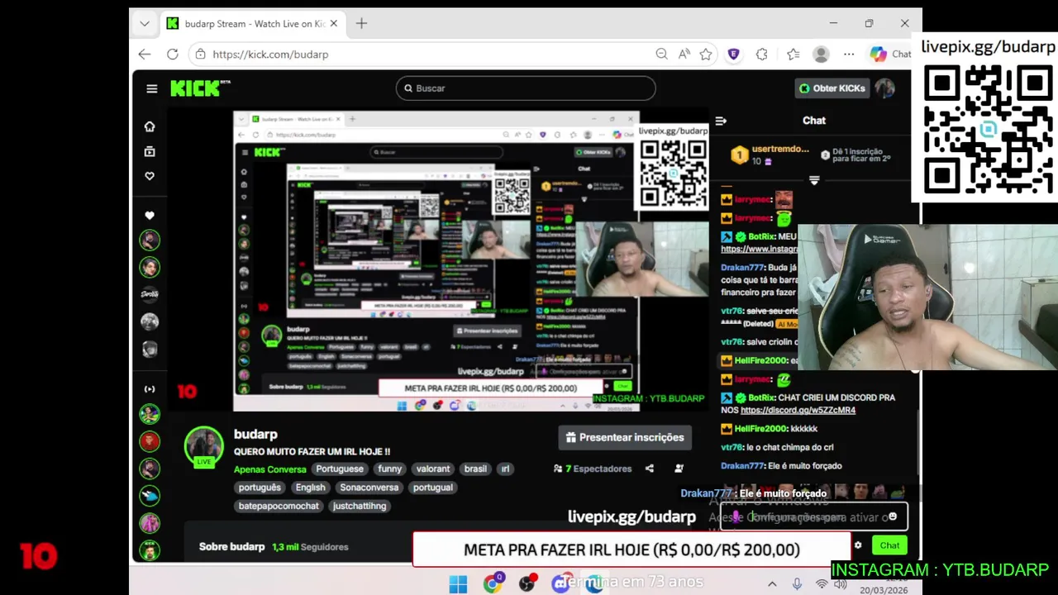
Task: Open the Favorites list icon
Action: click(x=793, y=54)
